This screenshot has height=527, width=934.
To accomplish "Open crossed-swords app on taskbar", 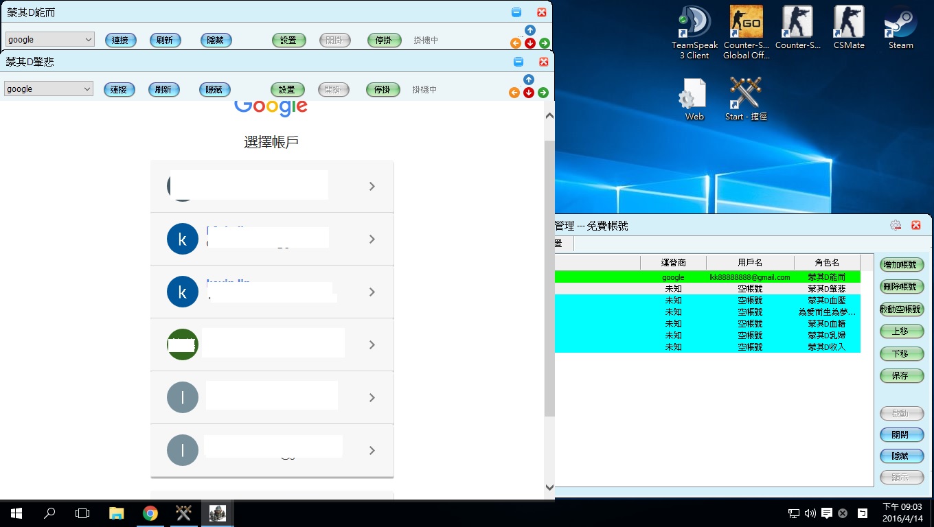I will (183, 513).
